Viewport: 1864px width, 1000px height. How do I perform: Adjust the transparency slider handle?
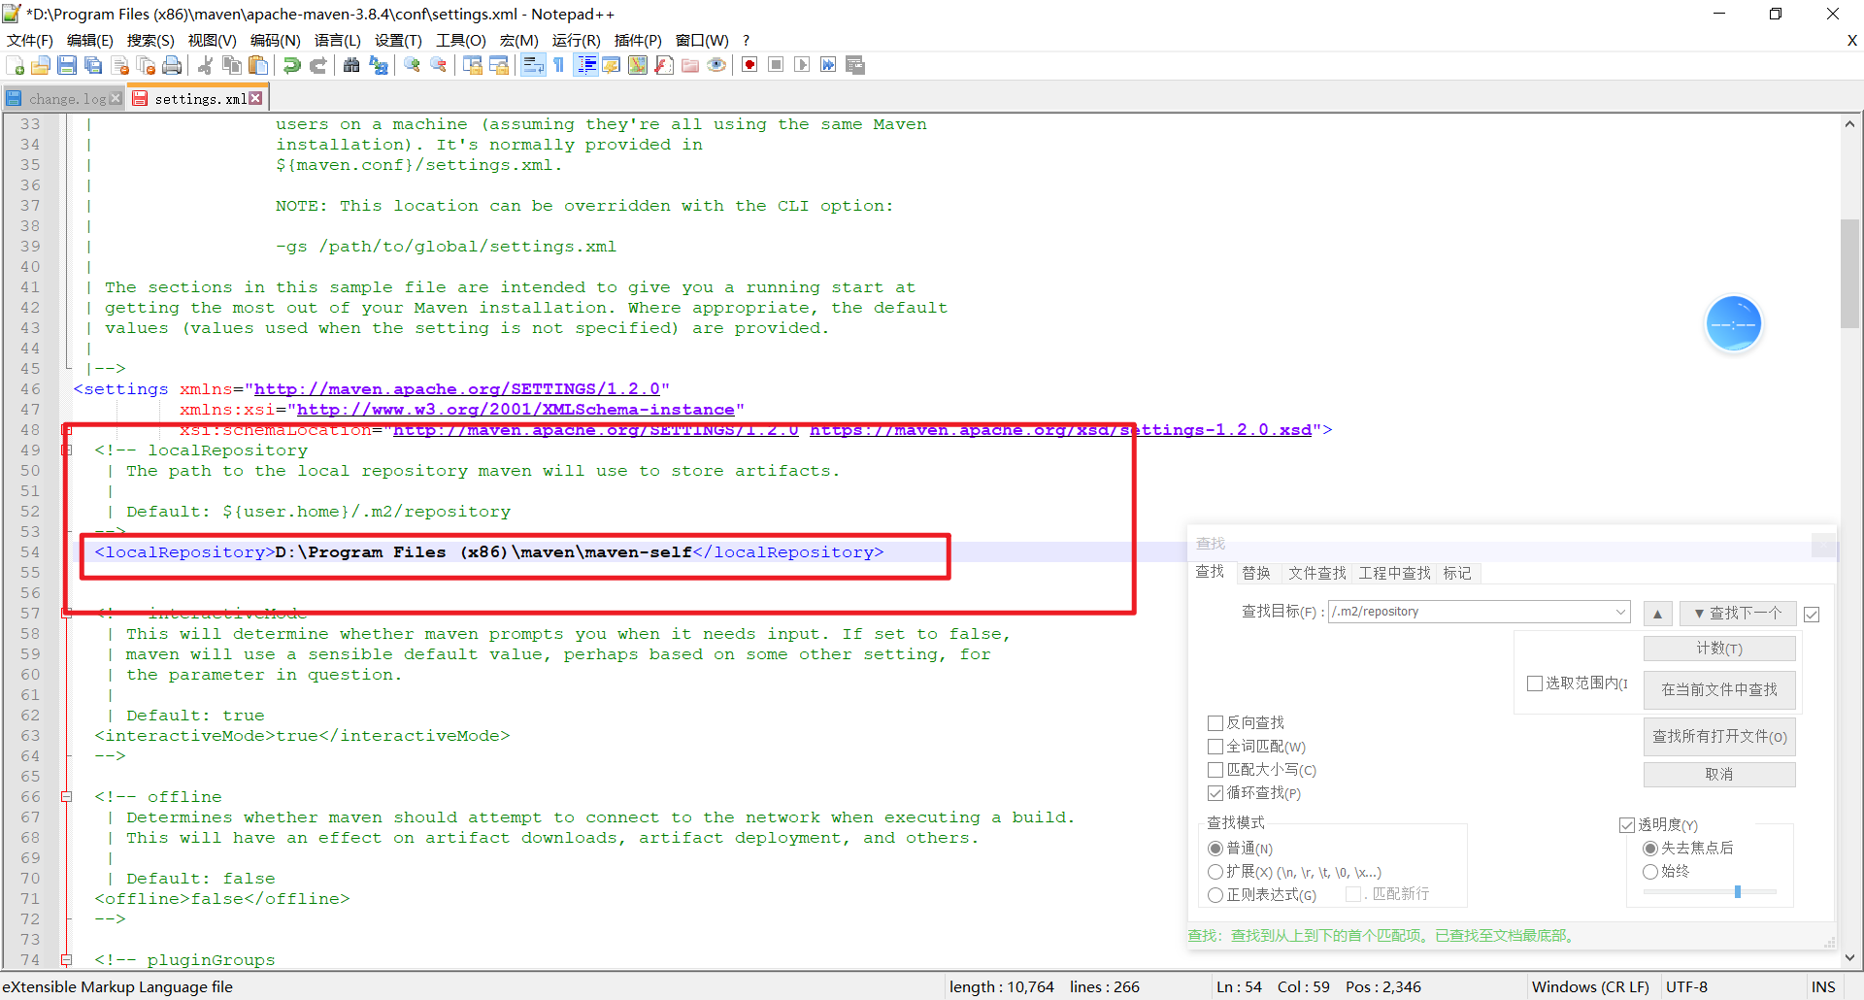tap(1738, 891)
